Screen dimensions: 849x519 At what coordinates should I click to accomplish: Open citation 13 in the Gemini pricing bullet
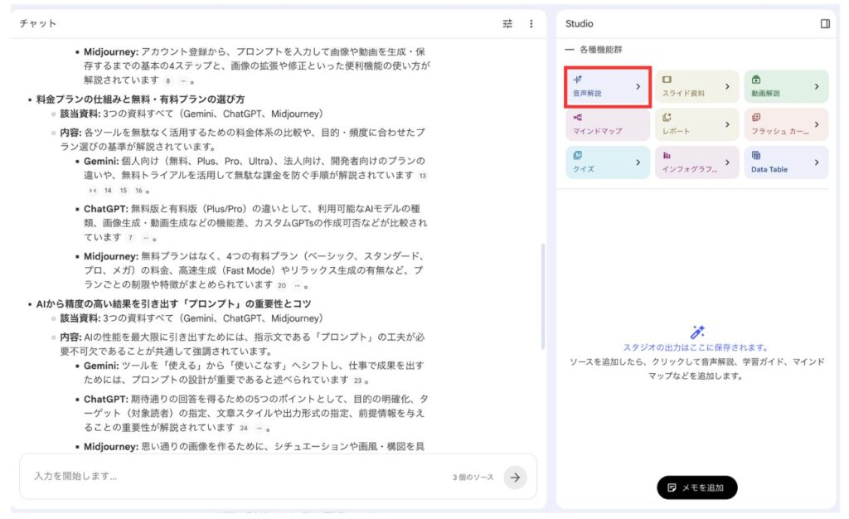point(423,176)
